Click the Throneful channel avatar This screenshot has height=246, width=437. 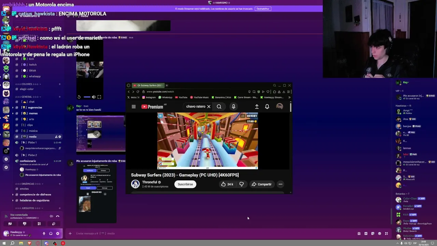[135, 184]
